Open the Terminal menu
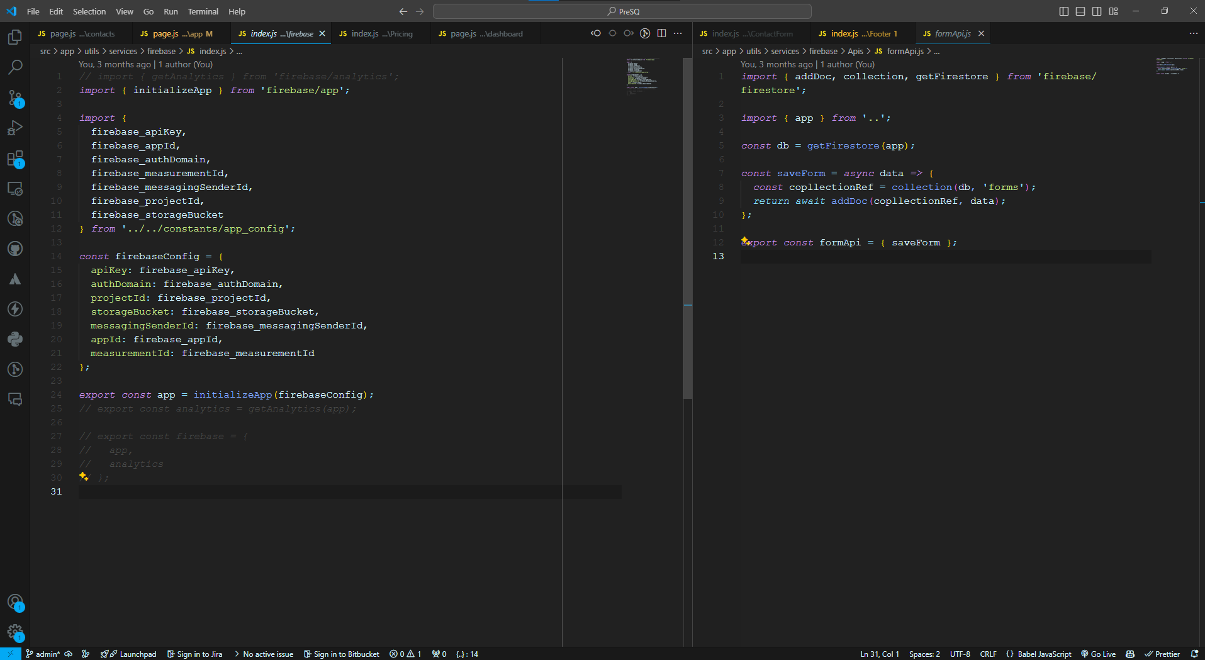The image size is (1205, 660). pyautogui.click(x=203, y=11)
